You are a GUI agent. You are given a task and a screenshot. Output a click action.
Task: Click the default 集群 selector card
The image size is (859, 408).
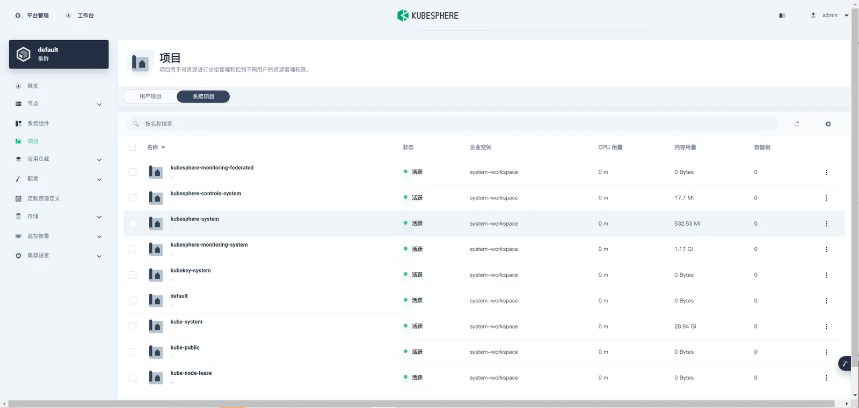[x=59, y=54]
